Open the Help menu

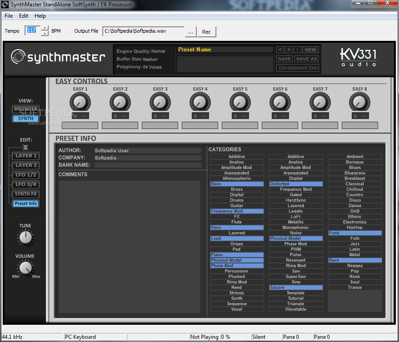[x=40, y=16]
